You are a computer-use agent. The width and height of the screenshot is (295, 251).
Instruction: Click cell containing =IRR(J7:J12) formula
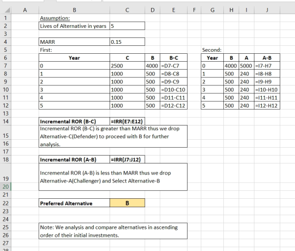click(127, 159)
